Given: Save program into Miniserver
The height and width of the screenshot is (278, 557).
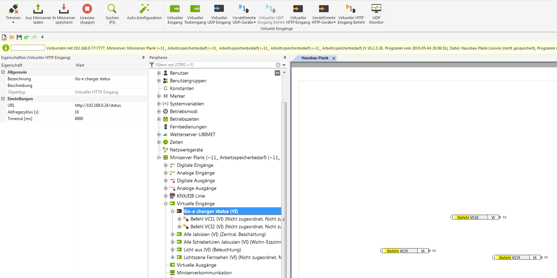Looking at the screenshot, I should [64, 14].
